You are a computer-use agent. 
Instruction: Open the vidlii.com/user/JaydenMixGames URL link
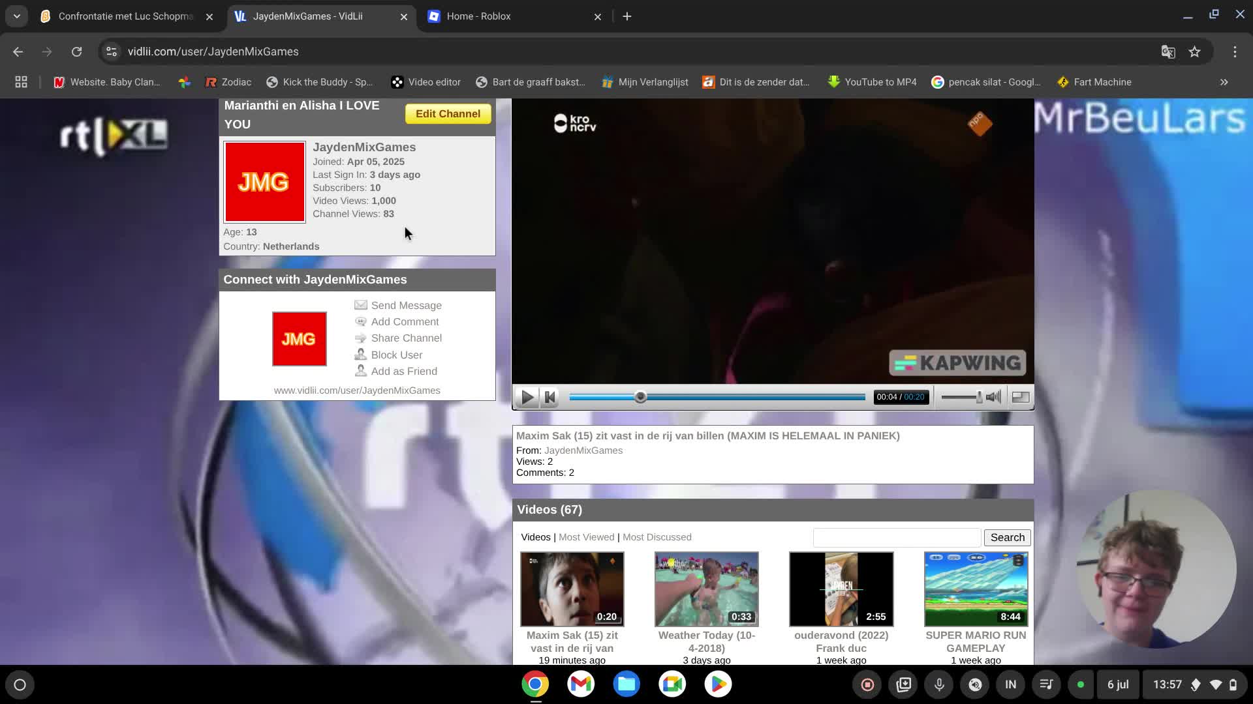[357, 390]
